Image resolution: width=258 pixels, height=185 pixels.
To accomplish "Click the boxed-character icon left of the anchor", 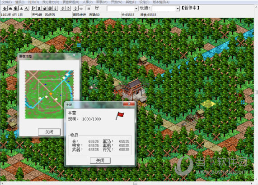I will click(x=50, y=8).
